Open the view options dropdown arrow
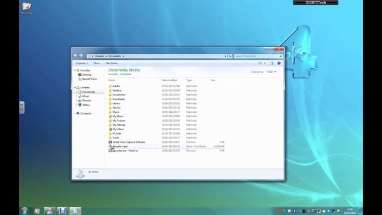This screenshot has width=382, height=215. pyautogui.click(x=265, y=63)
